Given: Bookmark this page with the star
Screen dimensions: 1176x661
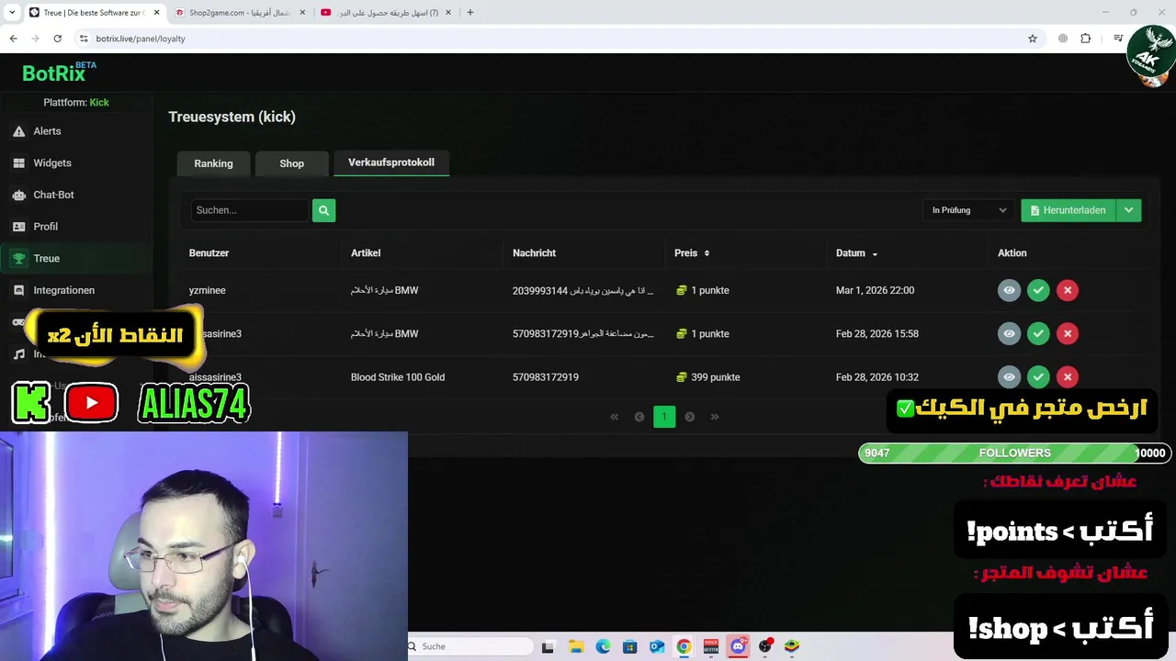Looking at the screenshot, I should tap(1033, 39).
